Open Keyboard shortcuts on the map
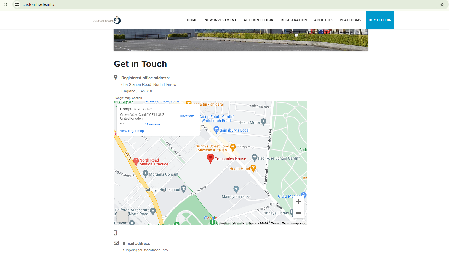Screen dimensions: 449x257 (x=232, y=223)
